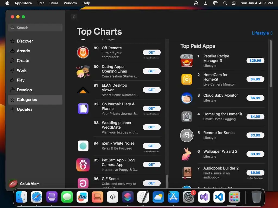Buy Remote for Sonos for $3.99
278x208 pixels.
click(x=255, y=135)
